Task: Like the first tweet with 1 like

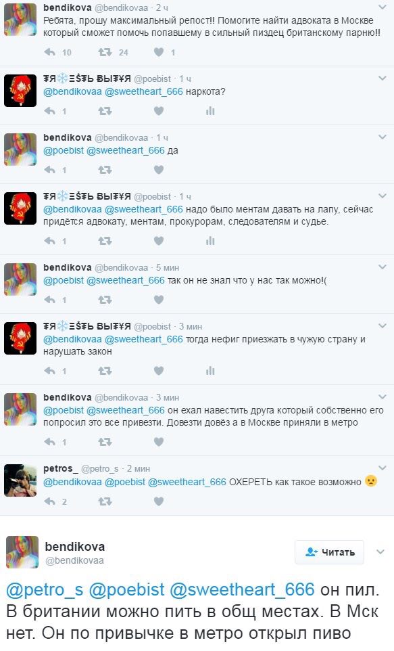Action: point(158,52)
